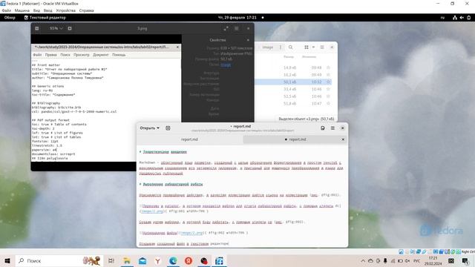
Task: Show hidden tray icons chevron
Action: (363, 260)
